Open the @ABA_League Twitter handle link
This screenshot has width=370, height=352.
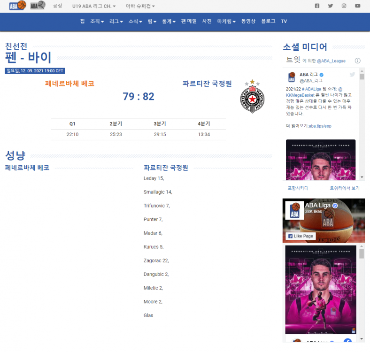(x=331, y=61)
